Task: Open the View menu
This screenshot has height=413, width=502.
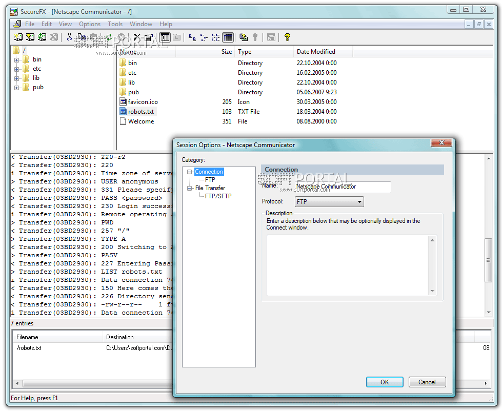Action: tap(65, 24)
